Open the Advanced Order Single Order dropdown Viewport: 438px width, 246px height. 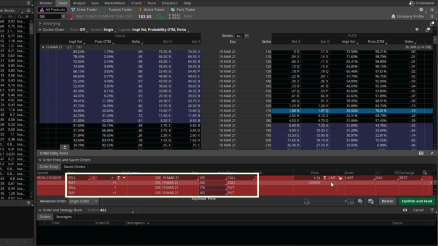tap(83, 201)
